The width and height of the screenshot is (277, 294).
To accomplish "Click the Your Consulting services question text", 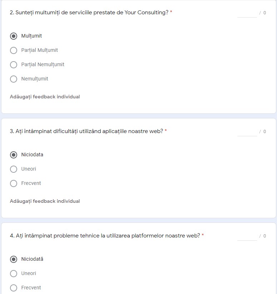I will tap(89, 13).
